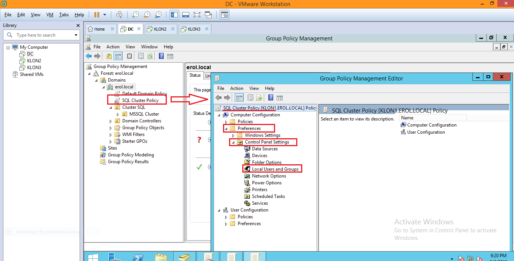Click the Export List icon in Editor toolbar
The width and height of the screenshot is (514, 261).
pos(259,98)
